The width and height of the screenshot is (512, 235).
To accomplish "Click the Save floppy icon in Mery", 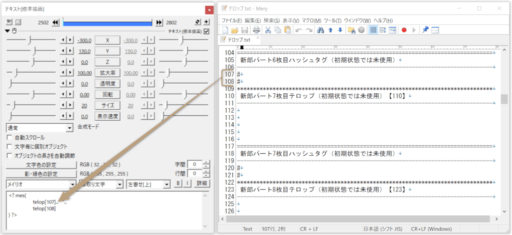I will [x=244, y=30].
